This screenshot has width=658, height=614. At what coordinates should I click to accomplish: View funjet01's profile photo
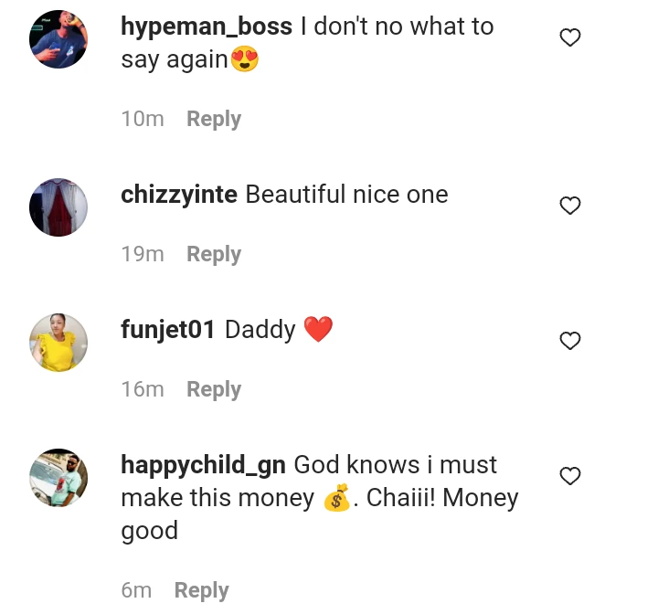click(x=58, y=343)
